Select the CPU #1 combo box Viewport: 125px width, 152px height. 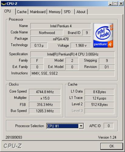point(65,126)
